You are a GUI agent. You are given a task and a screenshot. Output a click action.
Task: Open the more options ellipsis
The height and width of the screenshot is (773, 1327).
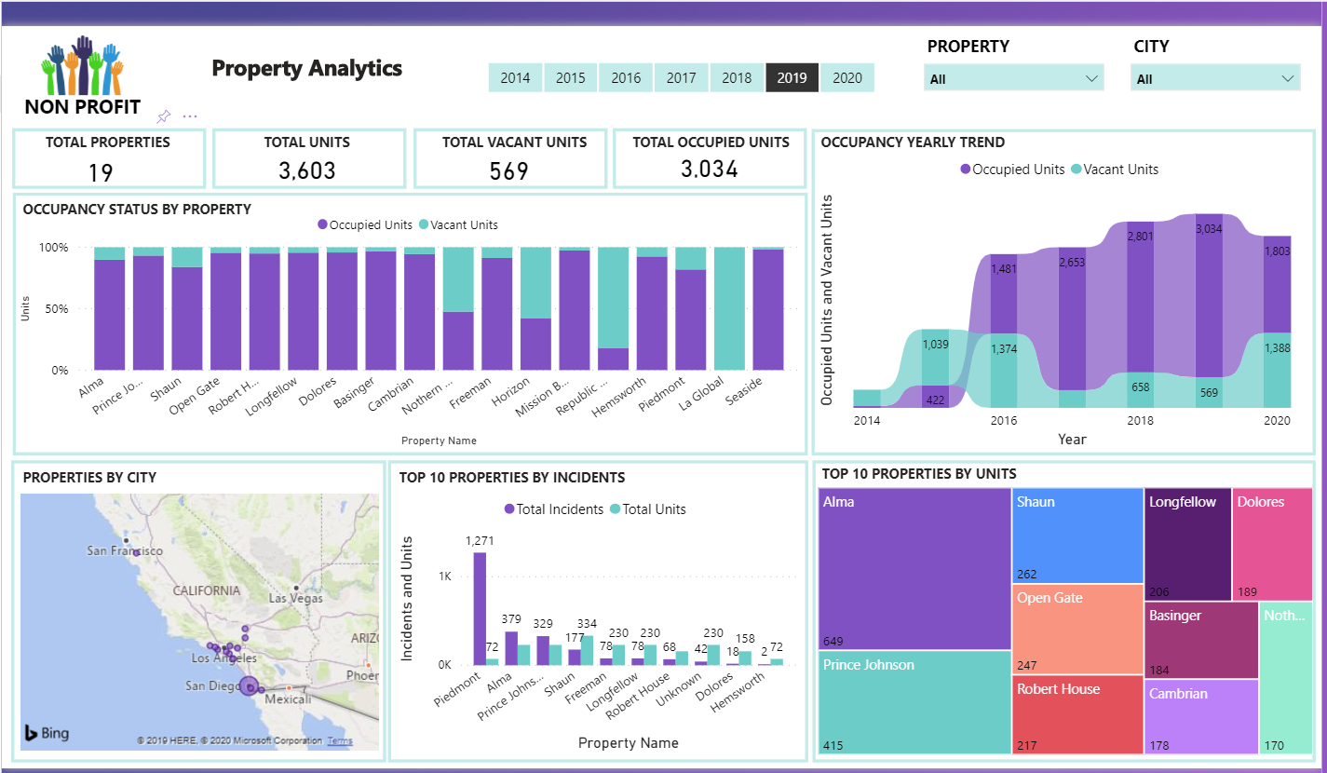tap(190, 116)
